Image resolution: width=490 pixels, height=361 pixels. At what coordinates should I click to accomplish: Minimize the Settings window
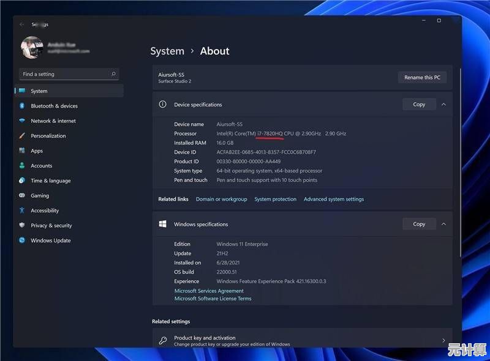click(x=424, y=21)
